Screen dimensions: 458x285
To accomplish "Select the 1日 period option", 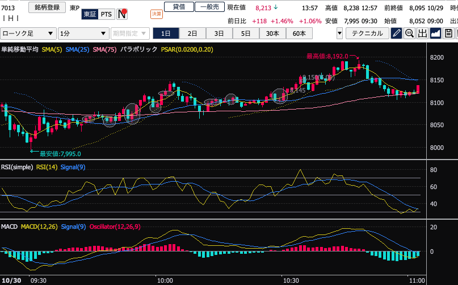I will tap(166, 33).
